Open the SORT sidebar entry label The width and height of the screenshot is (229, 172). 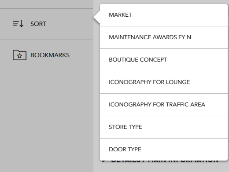click(x=38, y=24)
